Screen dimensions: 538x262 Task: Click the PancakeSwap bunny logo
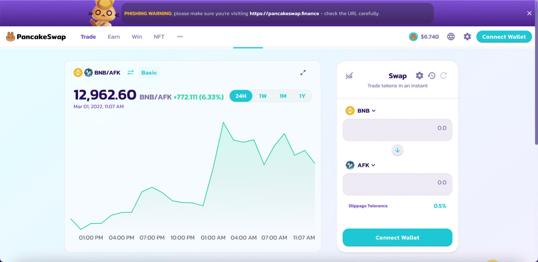10,37
